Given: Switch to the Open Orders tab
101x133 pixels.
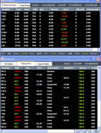Looking at the screenshot, I should 43,64.
